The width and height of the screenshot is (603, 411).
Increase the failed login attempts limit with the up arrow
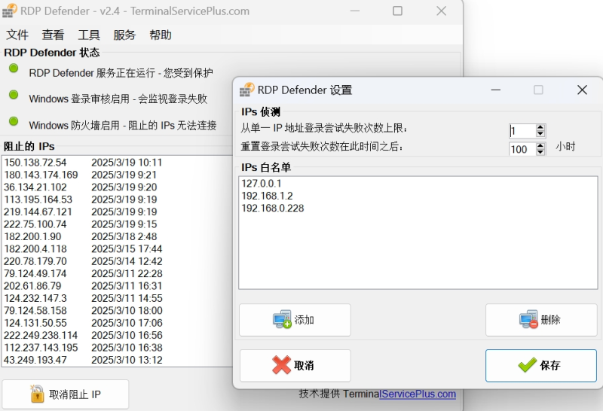pyautogui.click(x=540, y=127)
